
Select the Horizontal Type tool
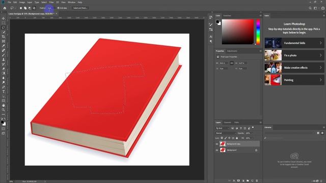[x=4, y=91]
